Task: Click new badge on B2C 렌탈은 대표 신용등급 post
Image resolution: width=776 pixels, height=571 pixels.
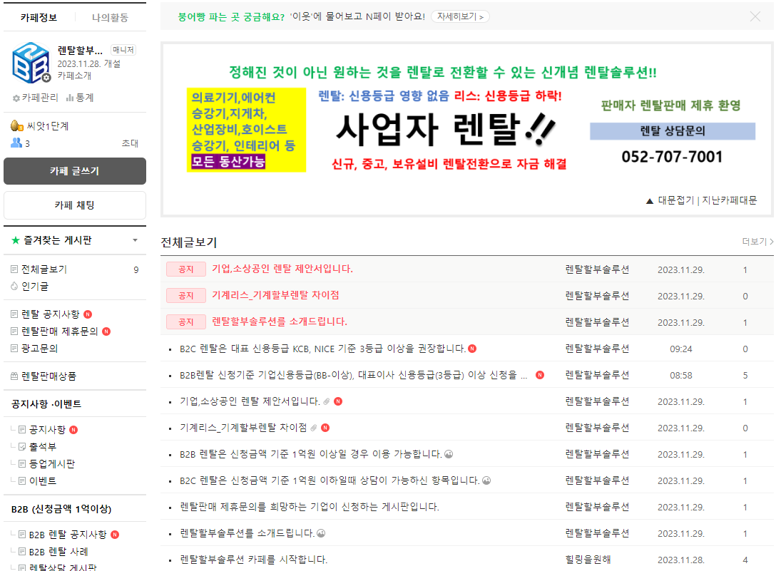Action: [x=472, y=349]
